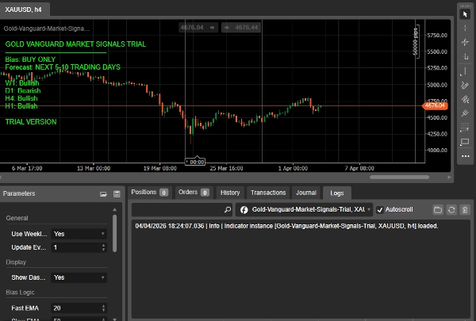
Task: Click the Display section heading
Action: pyautogui.click(x=16, y=262)
